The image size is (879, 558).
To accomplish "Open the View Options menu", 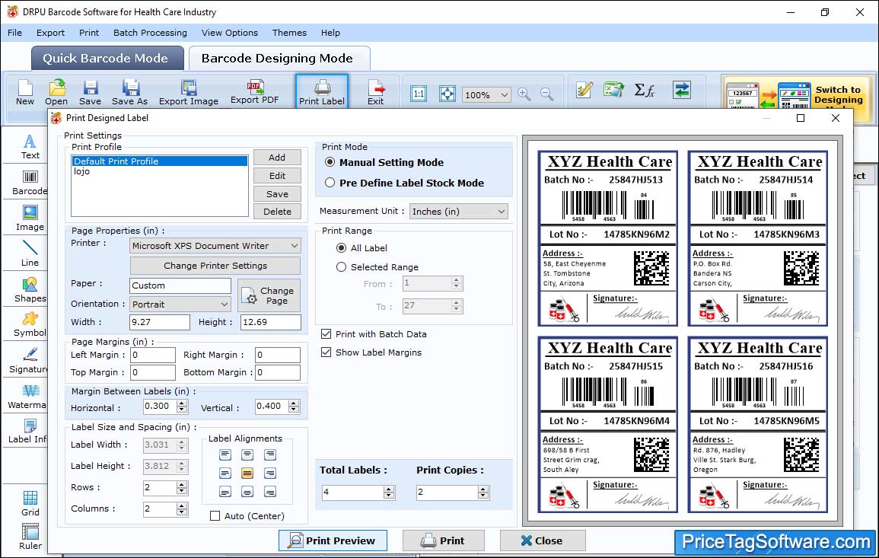I will (x=230, y=33).
